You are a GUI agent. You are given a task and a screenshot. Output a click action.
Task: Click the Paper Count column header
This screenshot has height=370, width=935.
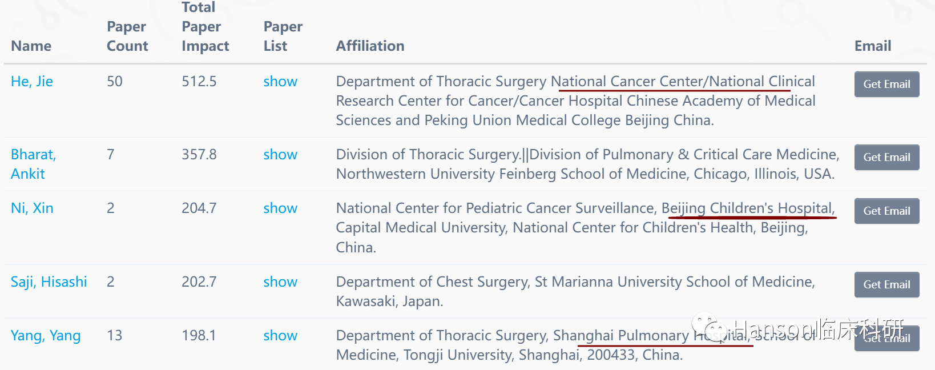pos(127,37)
